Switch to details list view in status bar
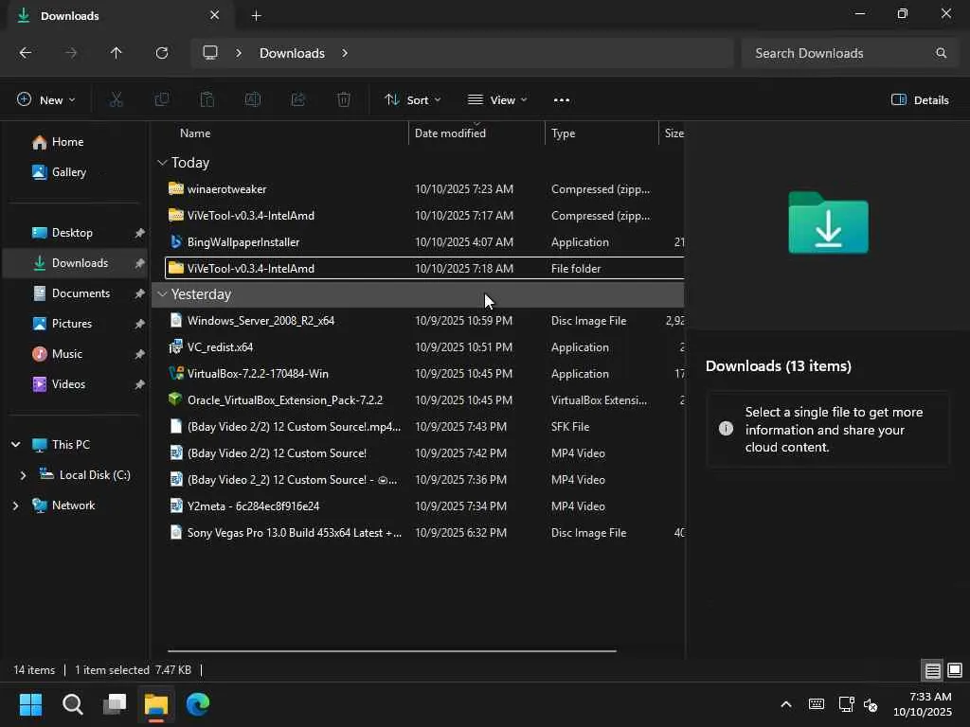This screenshot has height=727, width=970. 933,670
